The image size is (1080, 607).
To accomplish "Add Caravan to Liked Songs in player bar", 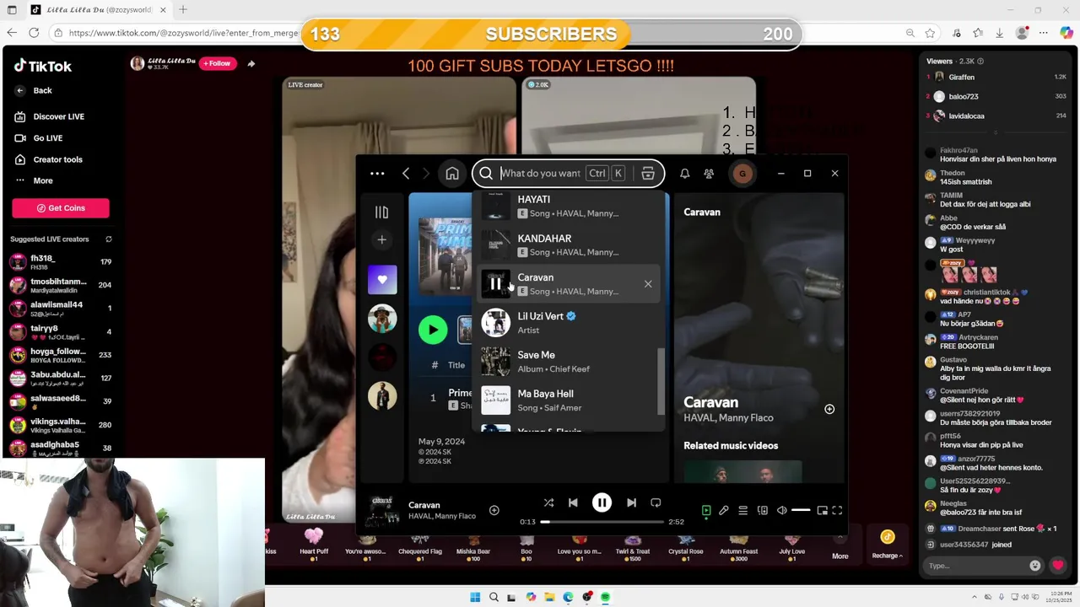I will (494, 510).
